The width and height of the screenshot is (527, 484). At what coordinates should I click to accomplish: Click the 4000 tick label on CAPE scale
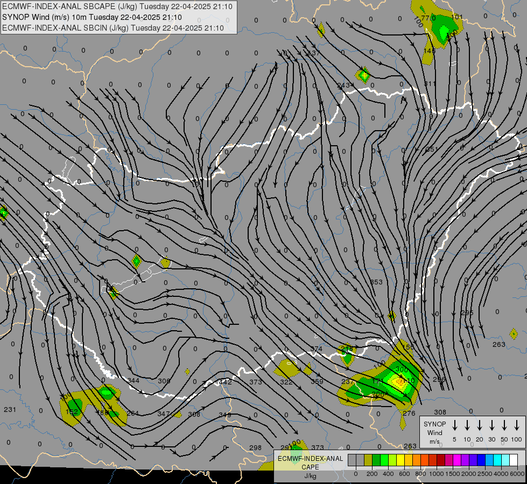point(501,474)
